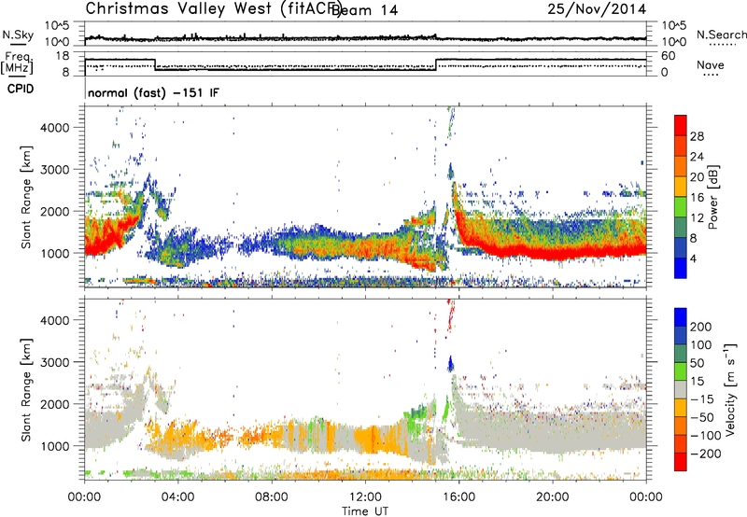Click the '60' right axis tick label
Viewport: 747px width, 517px height.
669,56
